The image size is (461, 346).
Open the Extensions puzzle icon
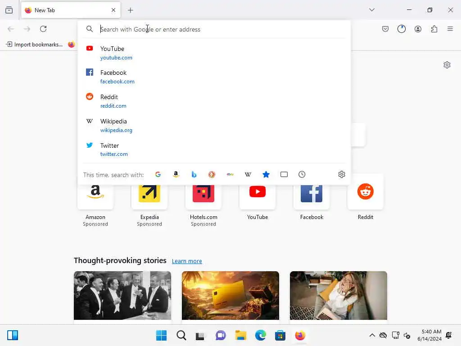pyautogui.click(x=434, y=29)
